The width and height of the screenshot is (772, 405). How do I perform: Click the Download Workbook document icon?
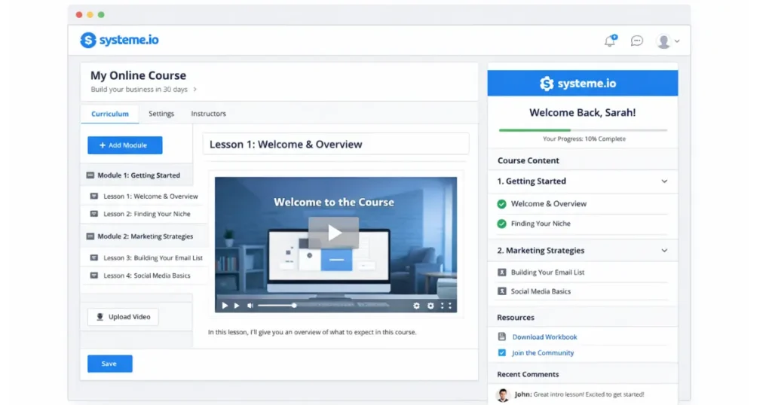[502, 337]
